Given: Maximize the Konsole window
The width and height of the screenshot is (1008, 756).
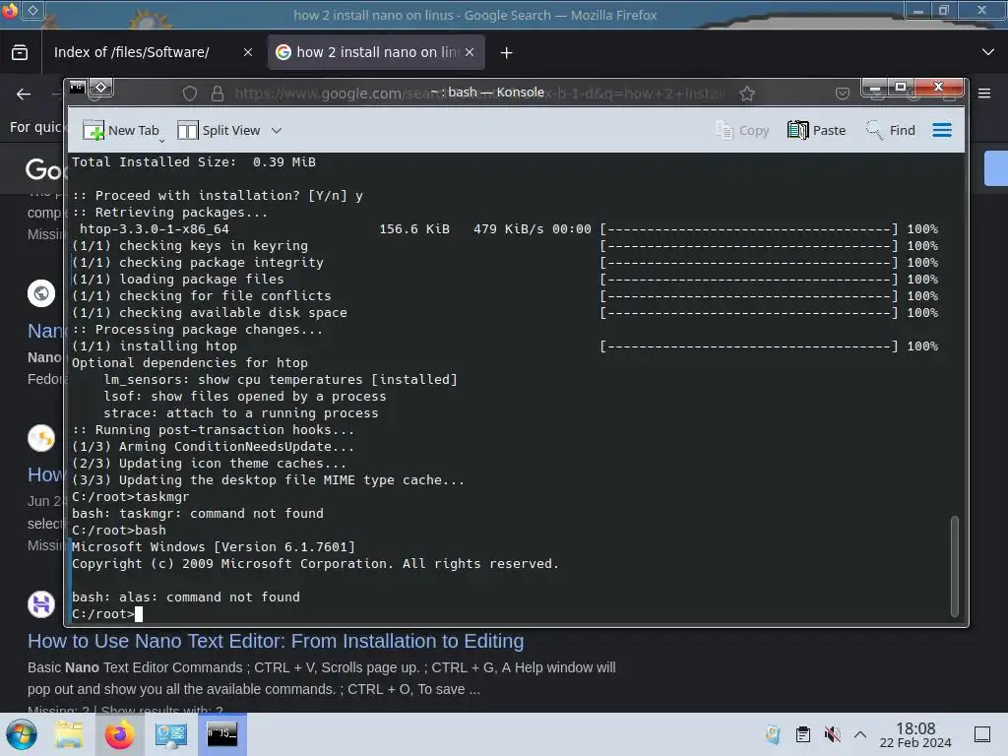Looking at the screenshot, I should (x=901, y=87).
